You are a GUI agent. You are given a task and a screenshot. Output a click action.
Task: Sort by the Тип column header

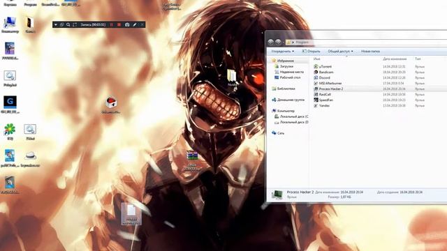click(x=418, y=59)
